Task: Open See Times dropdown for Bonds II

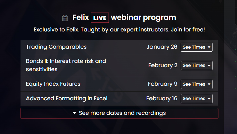Action: [197, 66]
